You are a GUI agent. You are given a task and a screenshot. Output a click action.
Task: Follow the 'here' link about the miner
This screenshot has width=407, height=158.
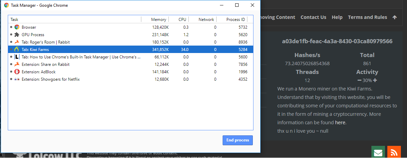(x=340, y=123)
